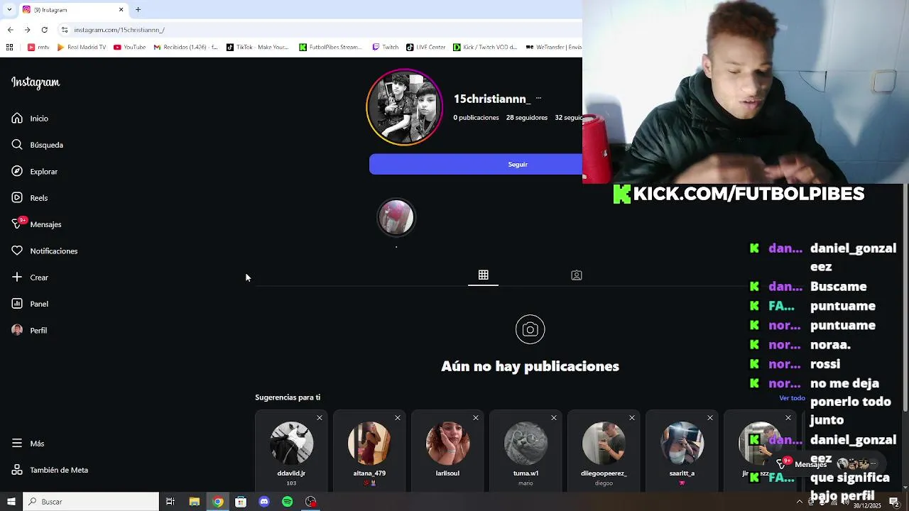Open aitana_479 suggested profile

point(369,444)
